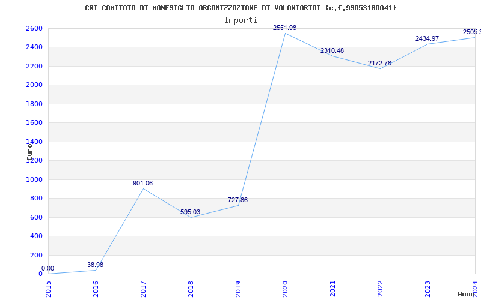Click the x-axis year 2018
Image resolution: width=481 pixels, height=300 pixels.
coord(191,289)
